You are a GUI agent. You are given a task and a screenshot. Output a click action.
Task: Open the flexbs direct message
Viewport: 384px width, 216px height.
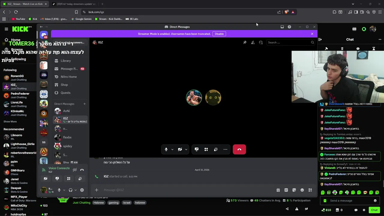70,137
